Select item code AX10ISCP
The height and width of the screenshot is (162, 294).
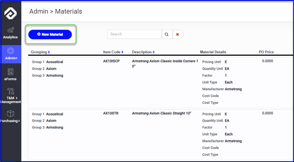(x=112, y=61)
